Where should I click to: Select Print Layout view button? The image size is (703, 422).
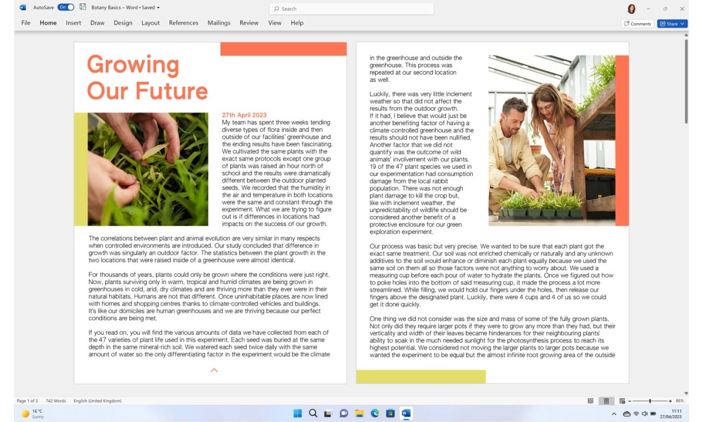[x=606, y=401]
